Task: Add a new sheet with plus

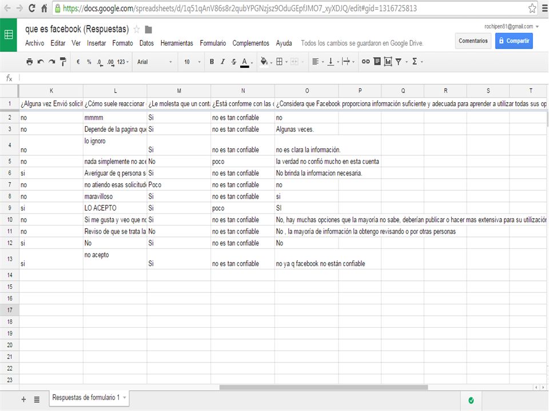Action: click(23, 400)
